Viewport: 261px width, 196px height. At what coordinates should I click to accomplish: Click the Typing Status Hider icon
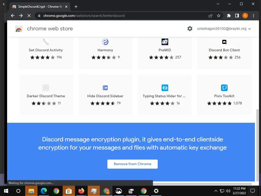165,88
